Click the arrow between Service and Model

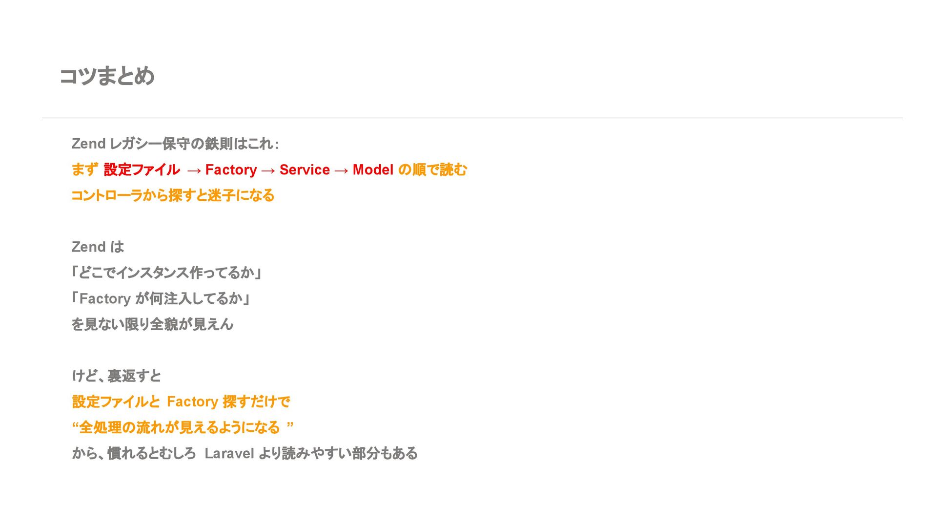click(341, 170)
